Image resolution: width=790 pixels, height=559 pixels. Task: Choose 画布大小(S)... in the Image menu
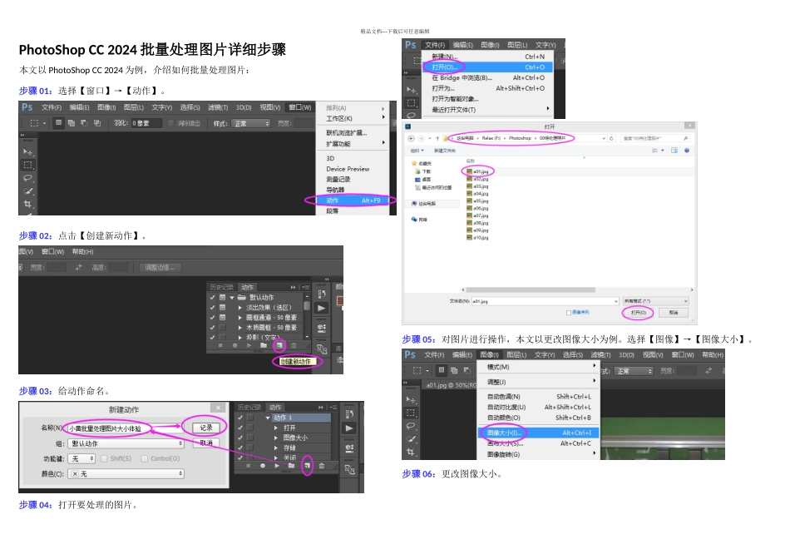pyautogui.click(x=537, y=443)
